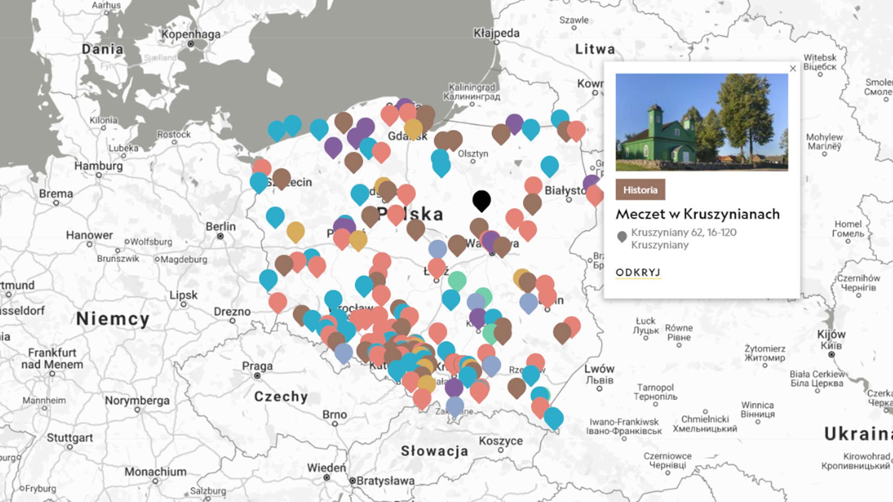The height and width of the screenshot is (502, 893).
Task: Click the light blue pin north of Łódź
Action: [437, 249]
